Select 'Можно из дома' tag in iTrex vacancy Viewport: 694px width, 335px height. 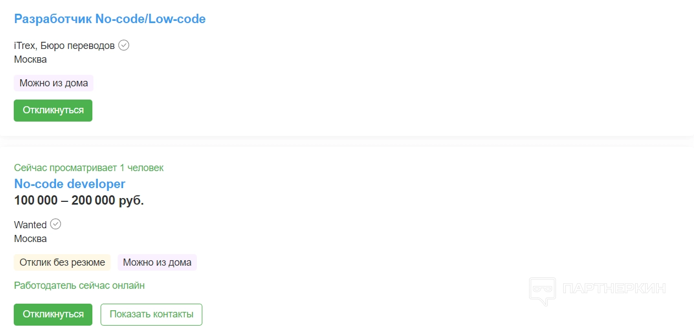click(x=53, y=83)
